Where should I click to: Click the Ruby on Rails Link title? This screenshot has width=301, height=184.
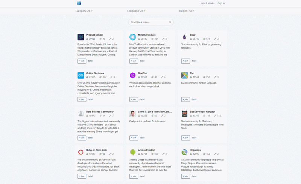(x=96, y=150)
